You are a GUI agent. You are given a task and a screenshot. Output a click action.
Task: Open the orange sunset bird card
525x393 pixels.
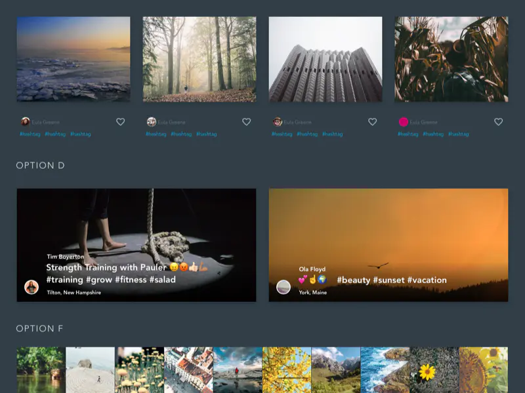pyautogui.click(x=388, y=245)
